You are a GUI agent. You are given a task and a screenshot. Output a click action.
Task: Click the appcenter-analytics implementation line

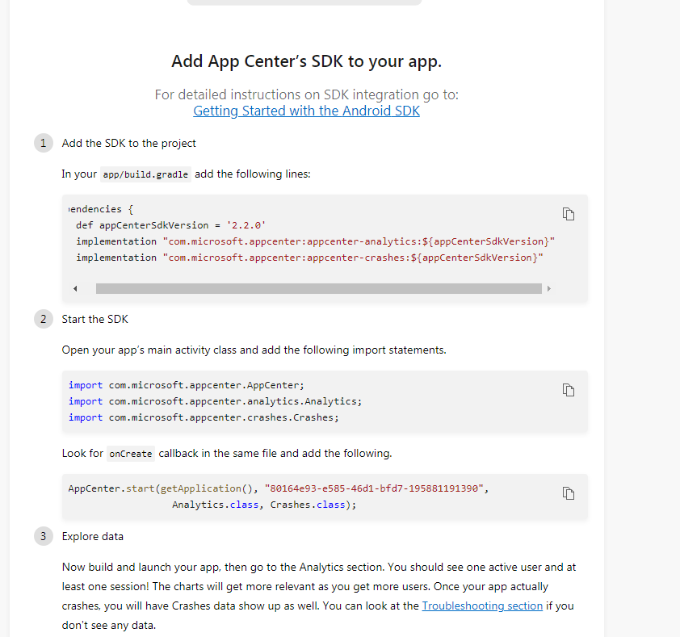315,241
